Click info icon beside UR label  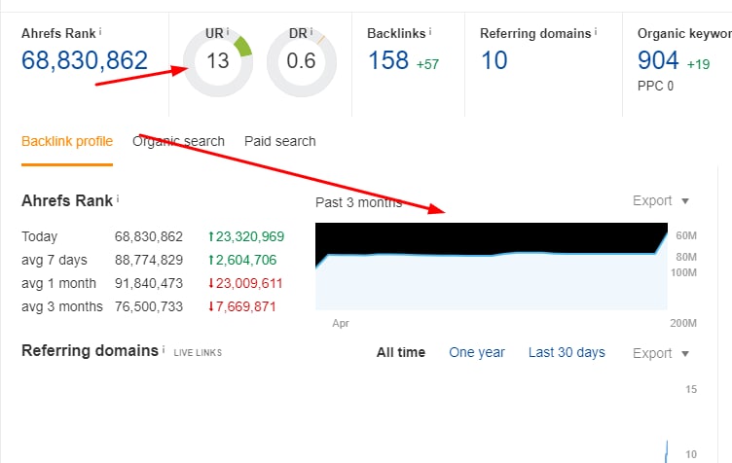(x=228, y=31)
